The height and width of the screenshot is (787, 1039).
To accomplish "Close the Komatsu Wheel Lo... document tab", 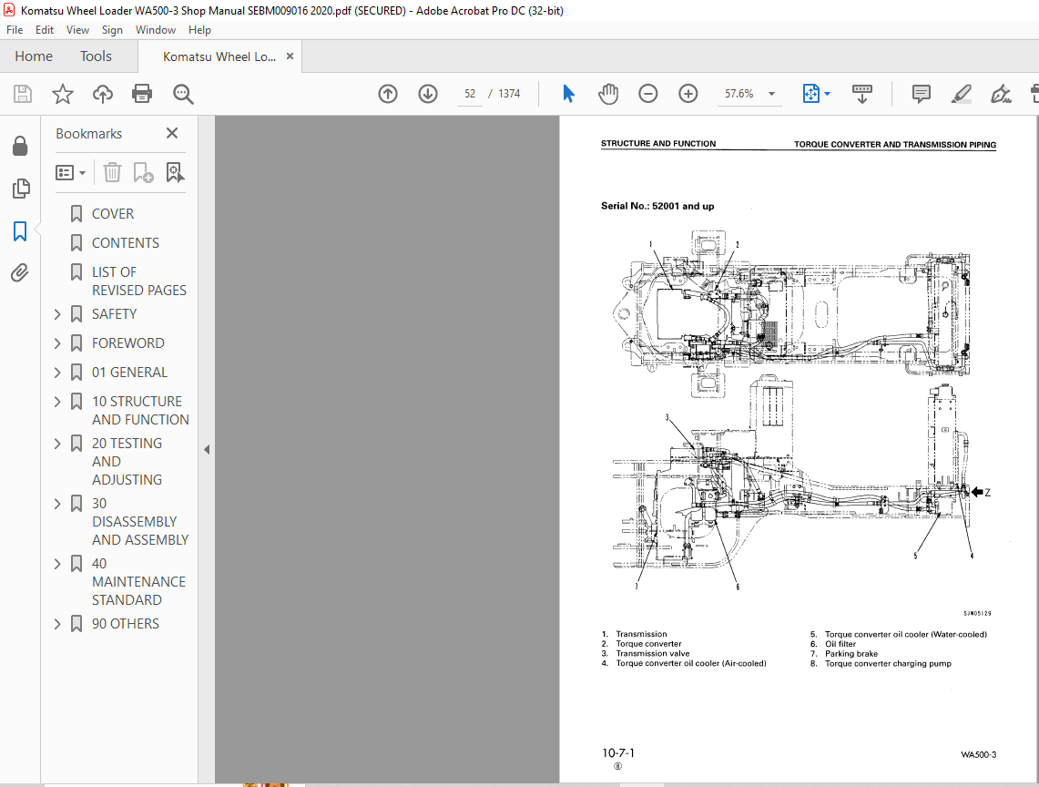I will (290, 56).
